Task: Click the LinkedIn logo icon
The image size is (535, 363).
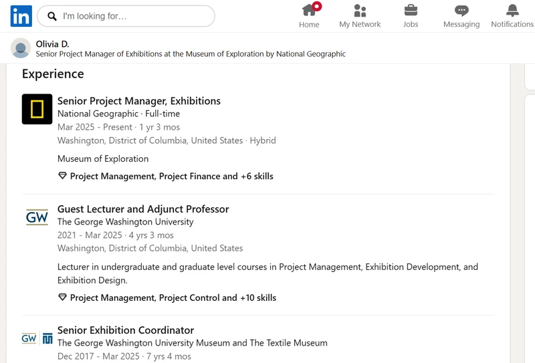Action: (21, 16)
